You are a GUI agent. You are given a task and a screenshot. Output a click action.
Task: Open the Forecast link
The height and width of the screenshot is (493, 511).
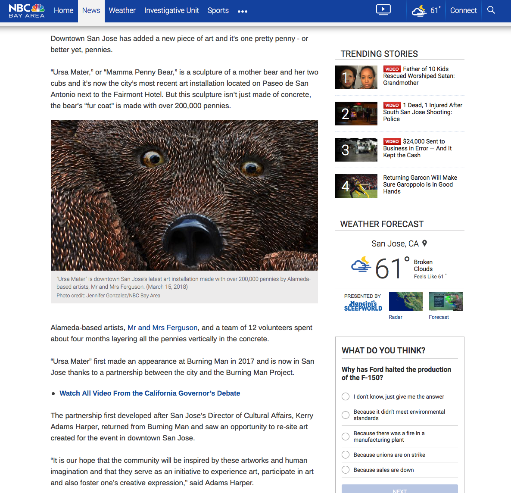439,317
